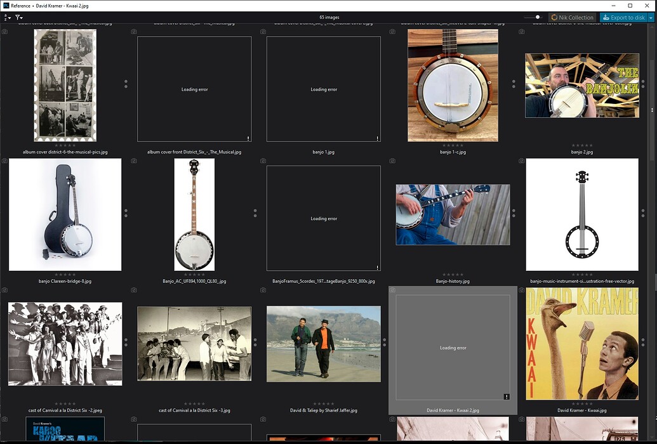Adjust the thumbnail size slider
The image size is (657, 444).
coord(537,17)
